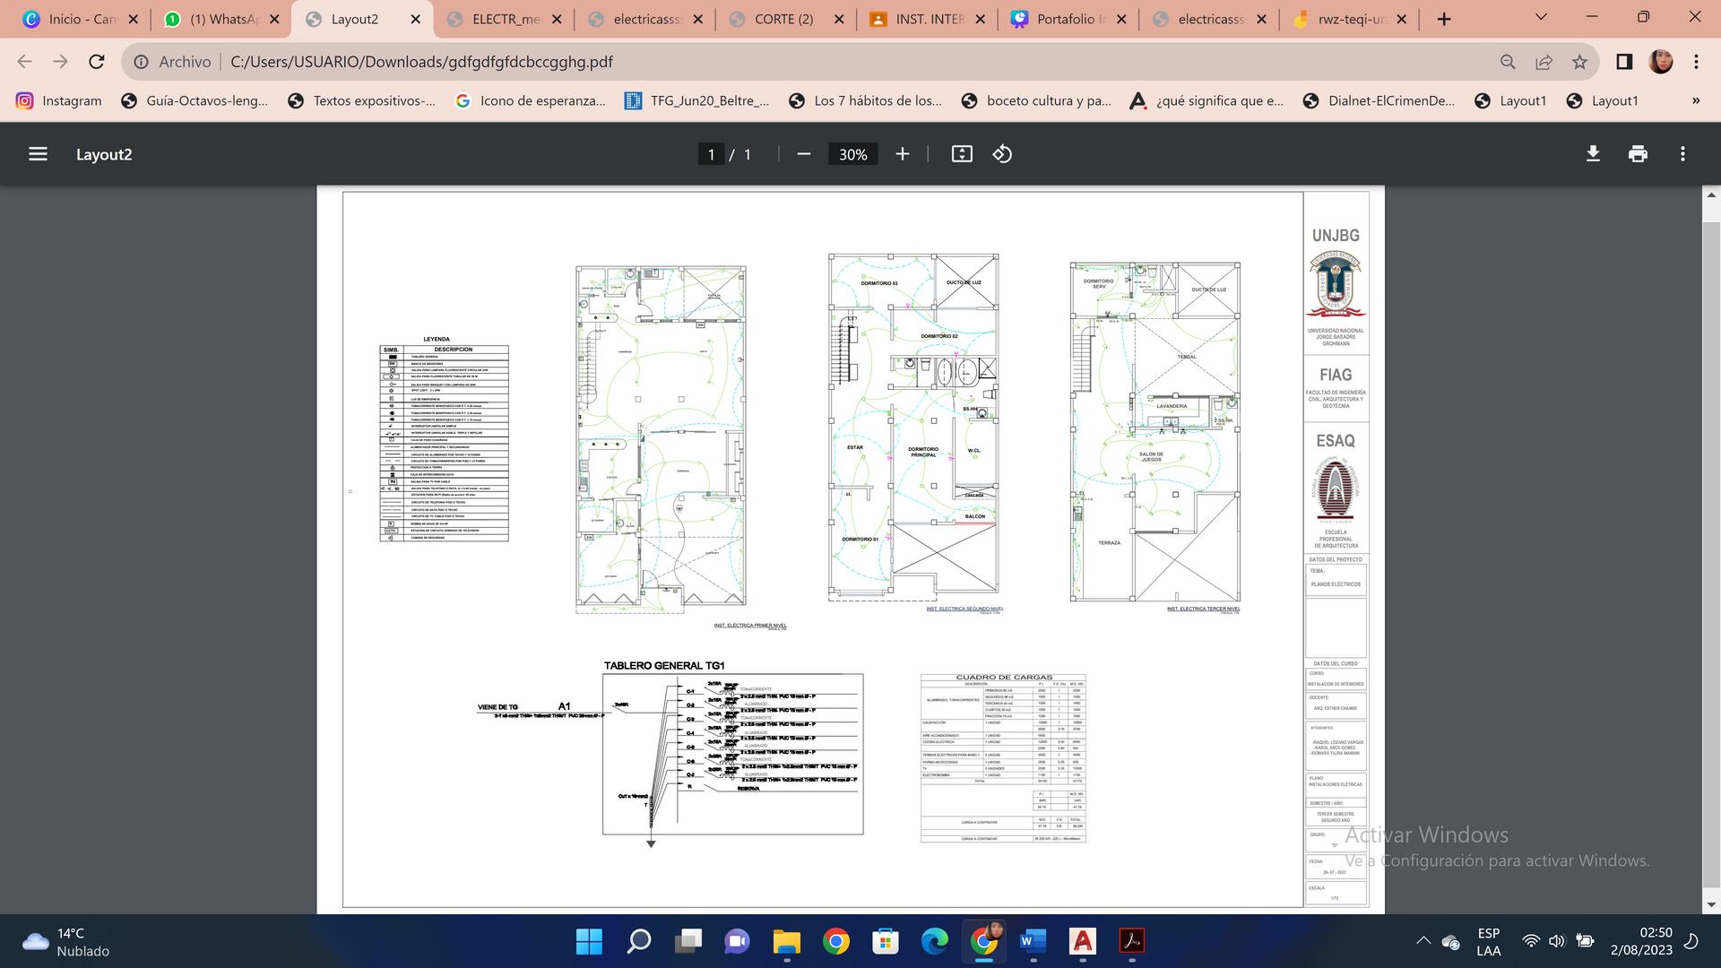Toggle the browser side panel

[x=1624, y=62]
